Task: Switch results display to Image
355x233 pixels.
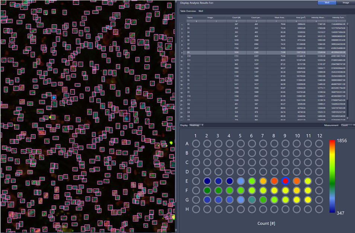Action: (345, 3)
